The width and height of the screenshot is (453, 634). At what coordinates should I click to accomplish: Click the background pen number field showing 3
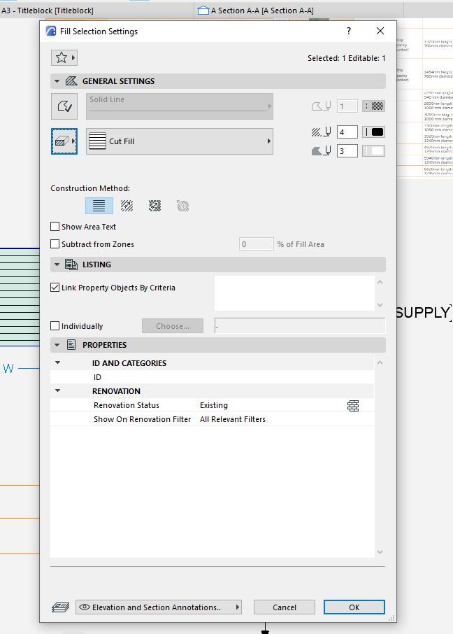click(x=347, y=151)
